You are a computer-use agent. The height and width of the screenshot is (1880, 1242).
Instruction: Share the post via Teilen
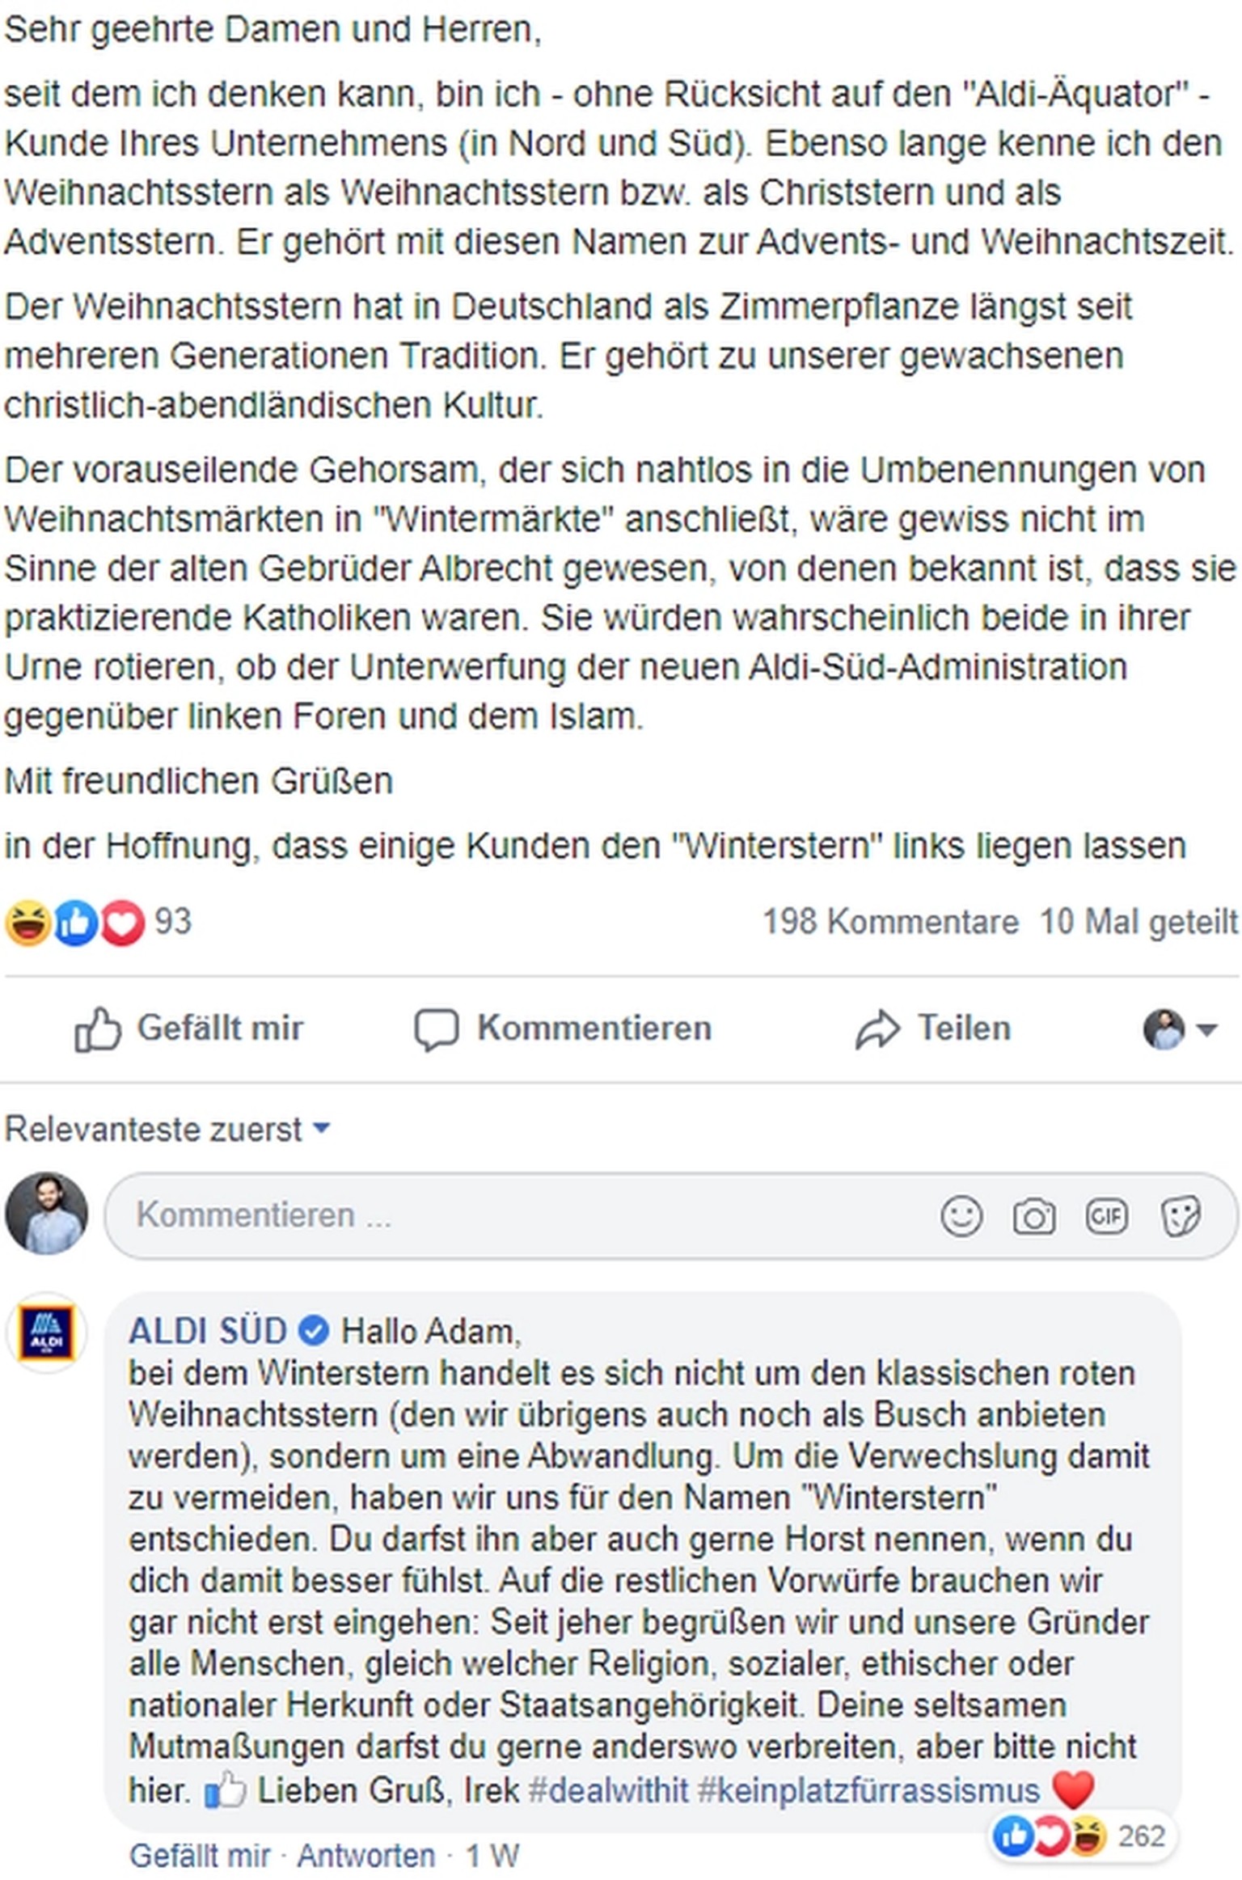click(933, 1029)
